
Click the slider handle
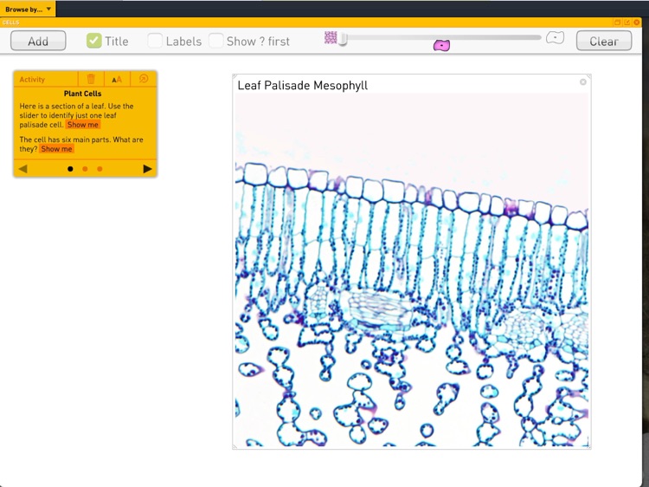[343, 39]
